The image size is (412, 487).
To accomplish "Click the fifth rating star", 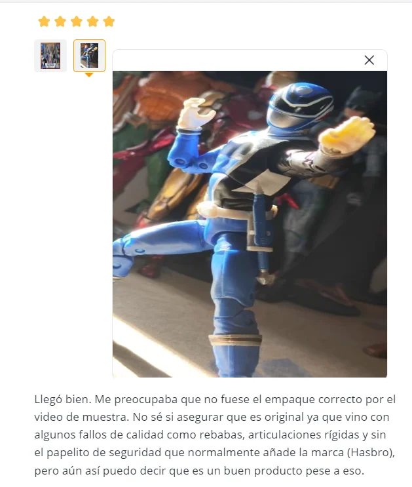I will (x=109, y=22).
